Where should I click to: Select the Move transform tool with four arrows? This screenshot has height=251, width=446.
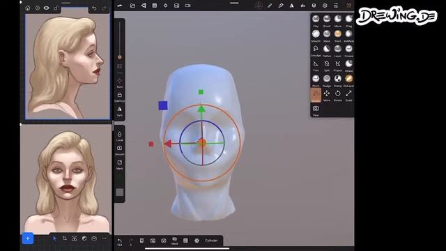point(327,96)
